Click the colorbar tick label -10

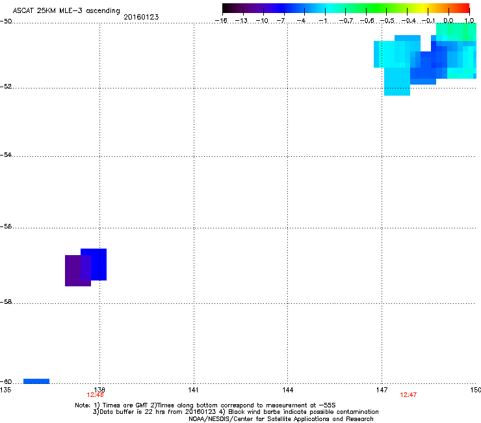(x=262, y=21)
